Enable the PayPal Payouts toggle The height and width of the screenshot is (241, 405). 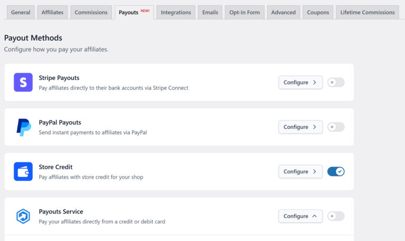336,127
